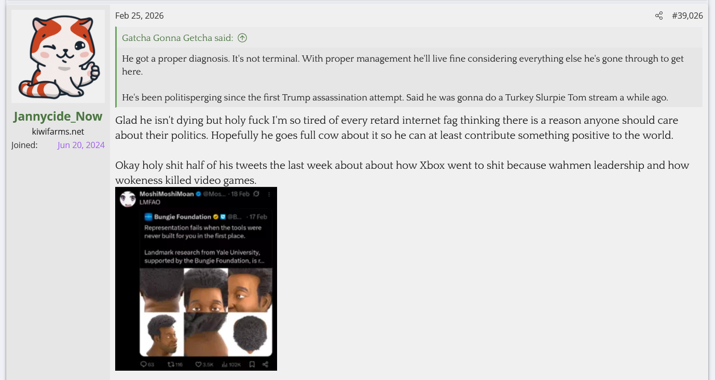Click the Bungie Foundation logo icon

pos(148,217)
